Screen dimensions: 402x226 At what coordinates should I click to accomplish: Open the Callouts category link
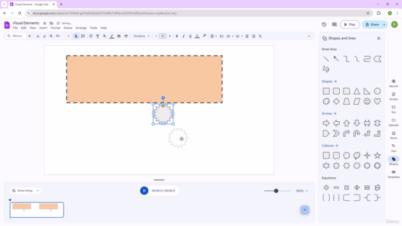330,146
